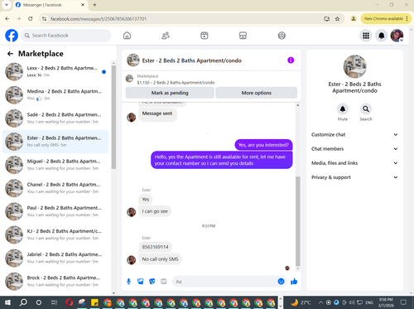Search in conversation magnifier icon
The height and width of the screenshot is (309, 414).
366,109
